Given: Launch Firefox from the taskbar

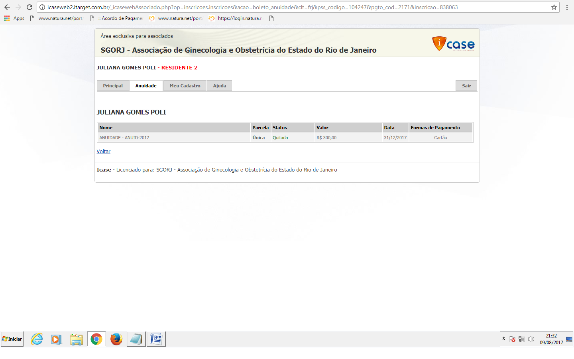Looking at the screenshot, I should point(116,339).
